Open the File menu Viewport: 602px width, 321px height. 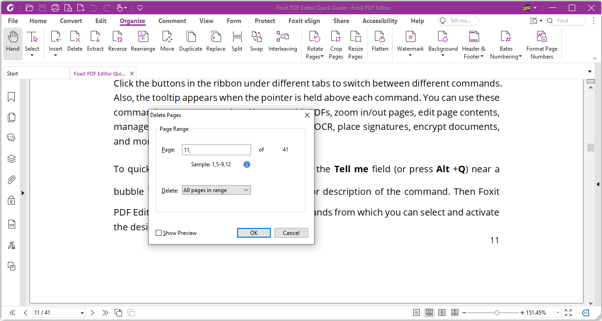coord(13,21)
